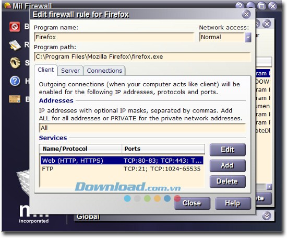Close the background rules panel

(x=267, y=24)
